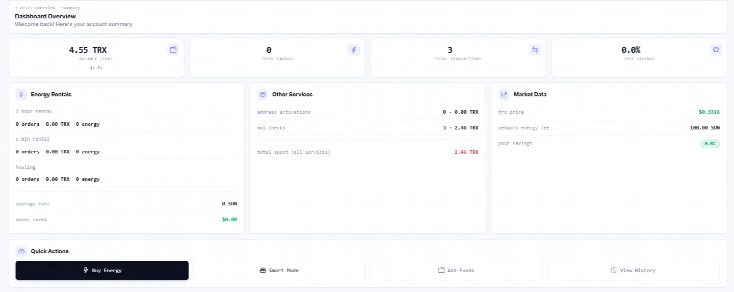Open View History from Quick Actions
This screenshot has height=292, width=734.
[634, 271]
